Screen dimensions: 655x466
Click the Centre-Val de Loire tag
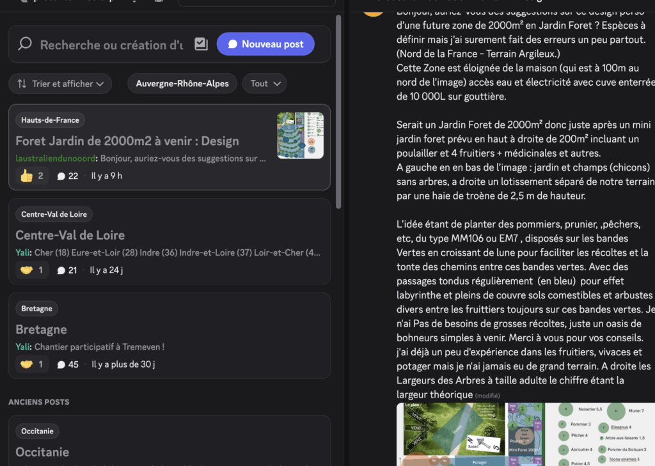(x=54, y=214)
